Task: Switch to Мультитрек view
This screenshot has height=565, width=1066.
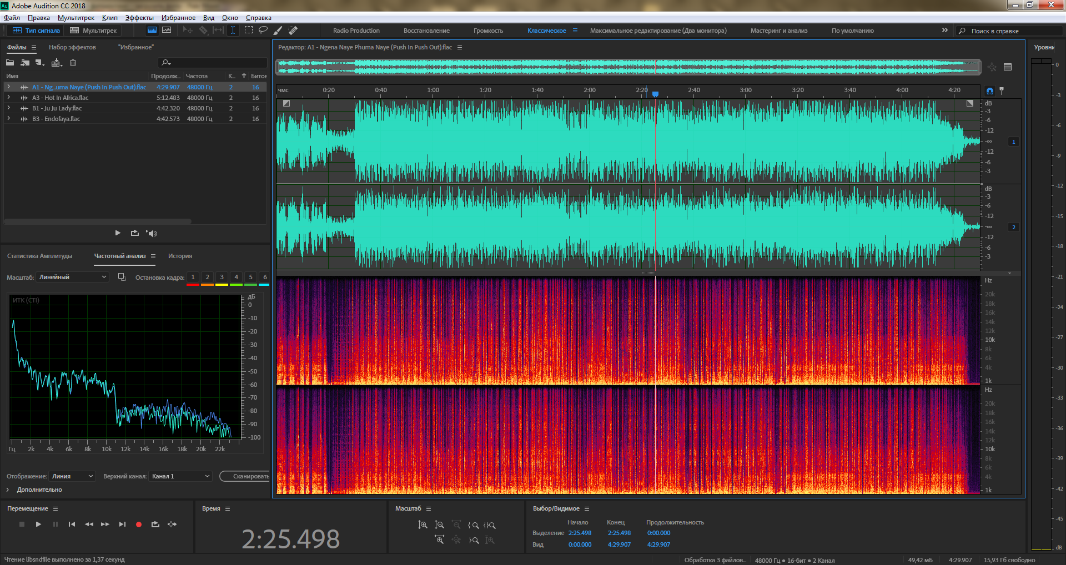Action: tap(93, 31)
